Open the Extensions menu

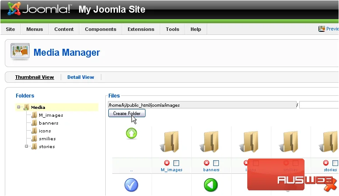pyautogui.click(x=141, y=29)
